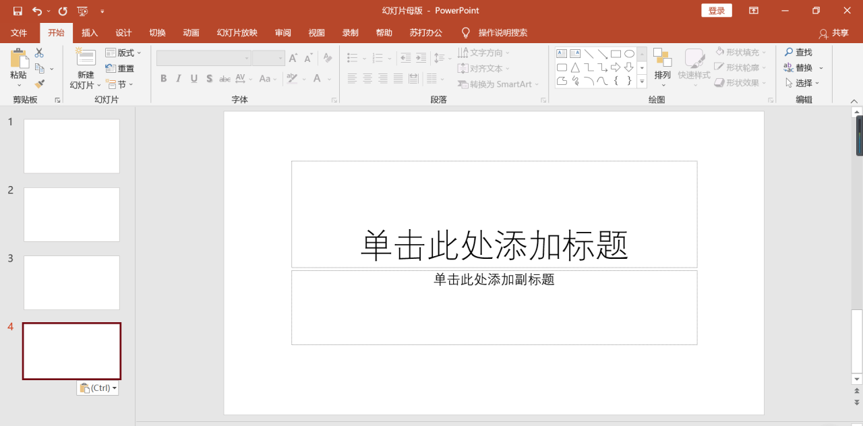Select the oval shape in shapes gallery
The image size is (863, 426).
pos(630,54)
